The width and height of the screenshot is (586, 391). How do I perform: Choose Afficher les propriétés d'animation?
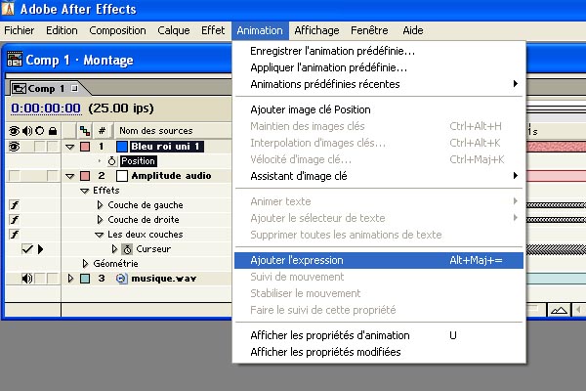click(379, 335)
